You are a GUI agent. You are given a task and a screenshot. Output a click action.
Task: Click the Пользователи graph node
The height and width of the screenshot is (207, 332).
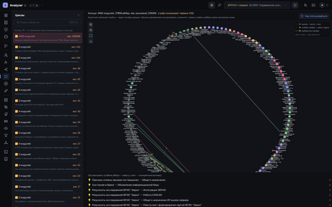click(288, 91)
